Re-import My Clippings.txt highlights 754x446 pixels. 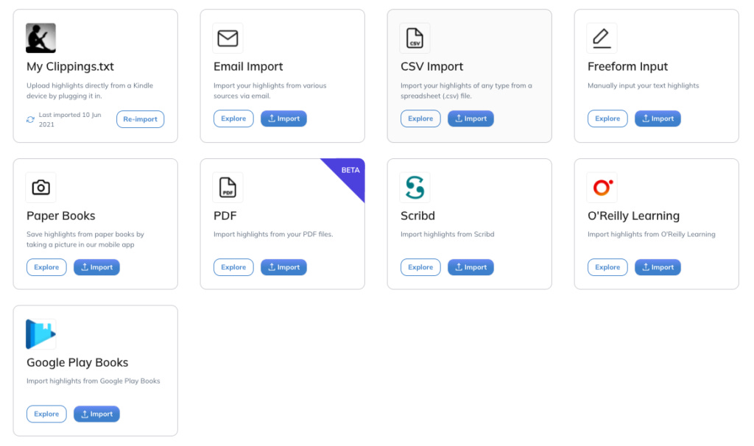click(140, 119)
